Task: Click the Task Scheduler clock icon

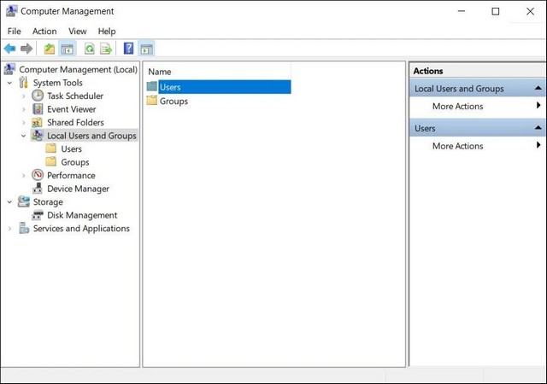Action: point(38,96)
